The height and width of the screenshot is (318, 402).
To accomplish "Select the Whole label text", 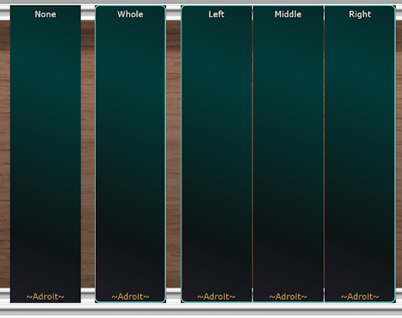I will (131, 14).
